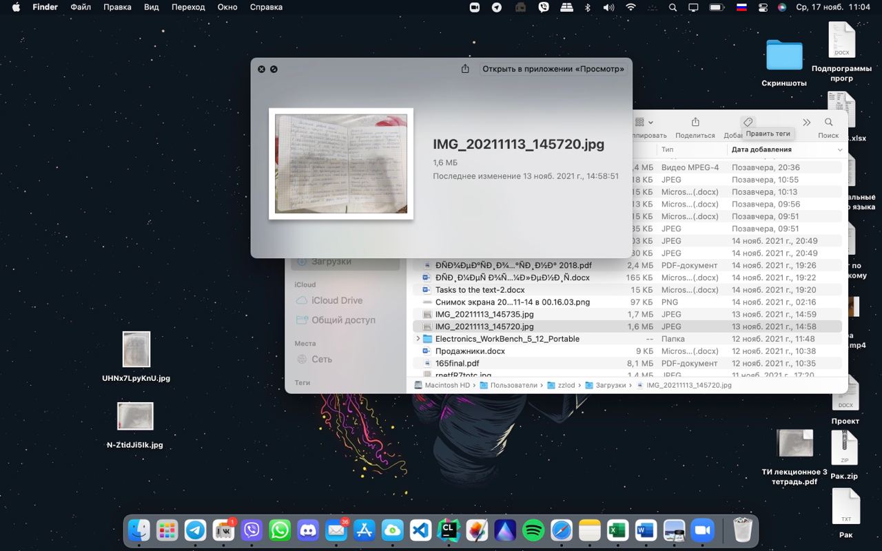
Task: Open App Store from the Dock
Action: 365,530
